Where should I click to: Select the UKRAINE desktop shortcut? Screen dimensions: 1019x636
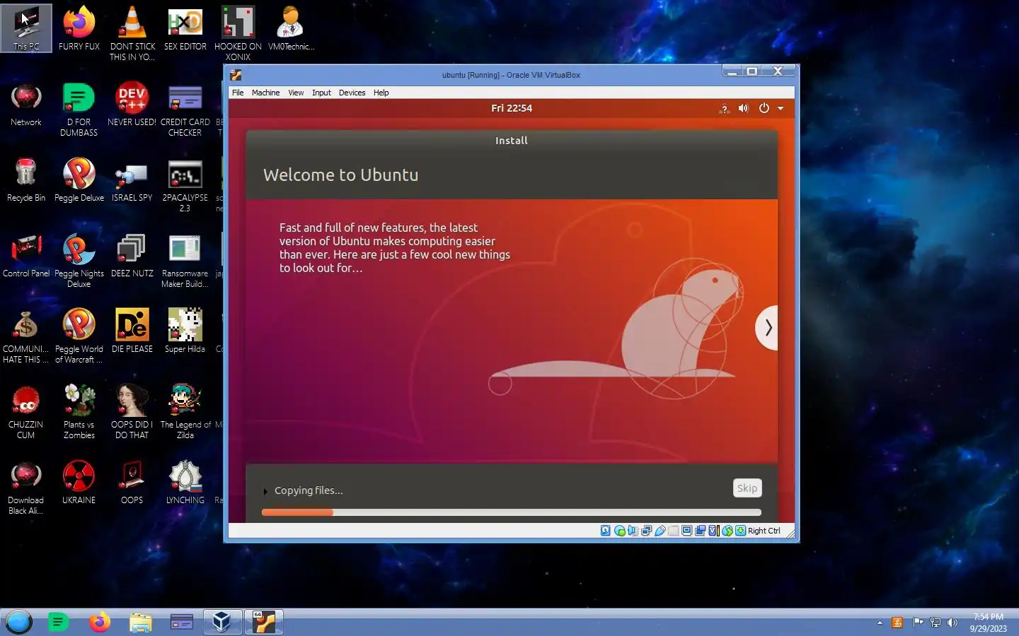[x=79, y=483]
